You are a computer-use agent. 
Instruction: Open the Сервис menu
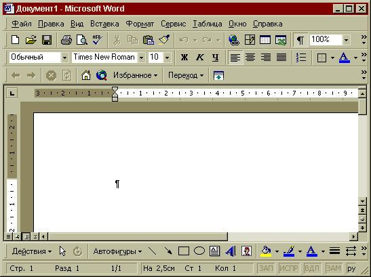tap(173, 24)
